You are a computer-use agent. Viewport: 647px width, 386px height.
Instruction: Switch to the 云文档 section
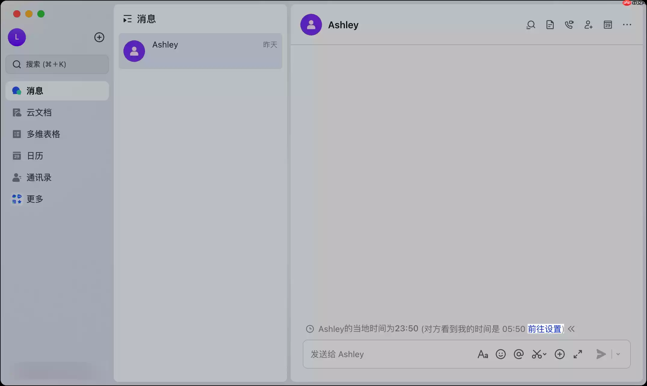pos(39,112)
